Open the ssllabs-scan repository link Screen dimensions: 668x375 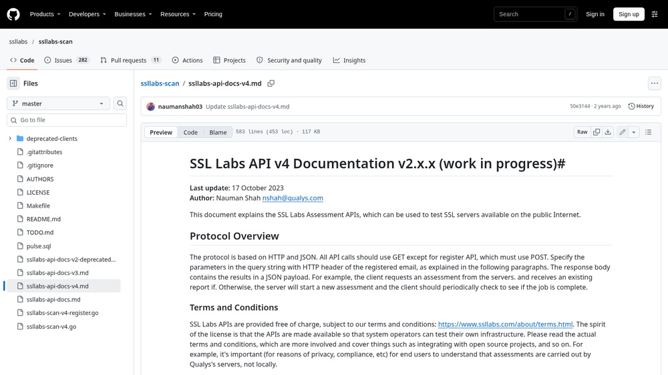coord(55,42)
